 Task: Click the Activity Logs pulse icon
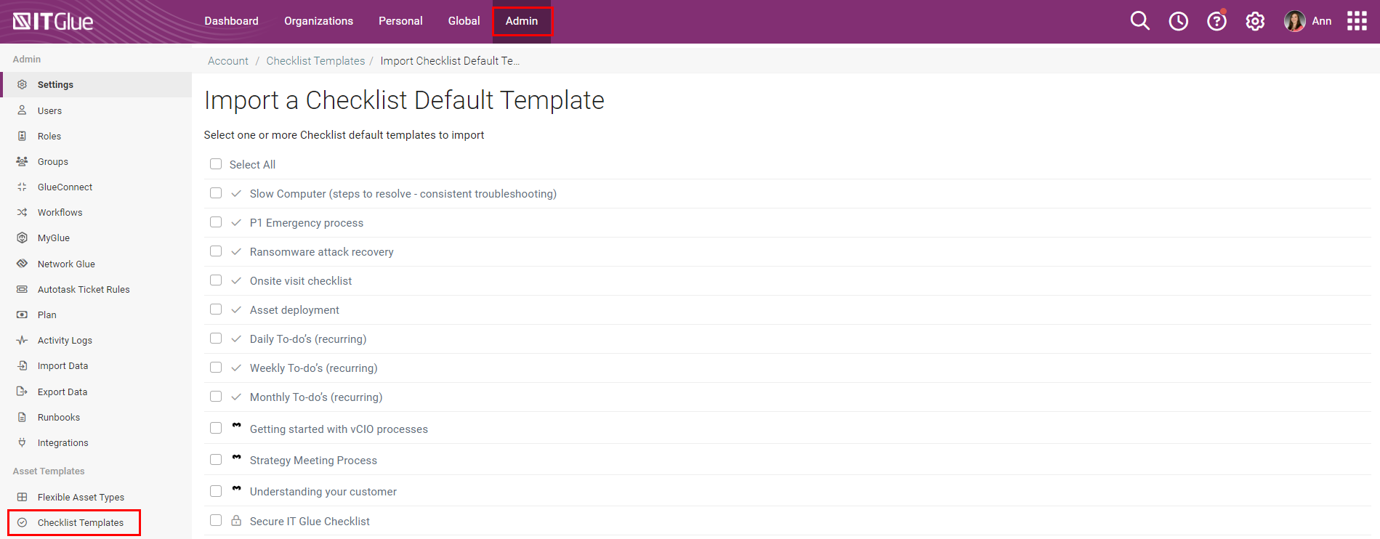point(23,340)
